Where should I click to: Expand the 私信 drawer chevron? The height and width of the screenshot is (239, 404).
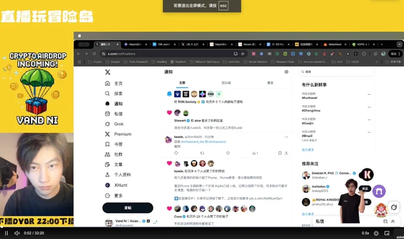coord(393,221)
